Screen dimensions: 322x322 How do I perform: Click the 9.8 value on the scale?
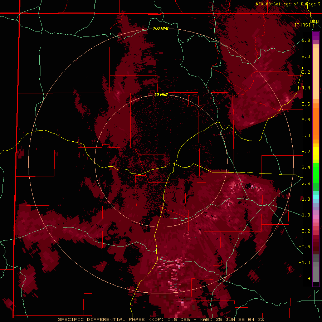[306, 40]
